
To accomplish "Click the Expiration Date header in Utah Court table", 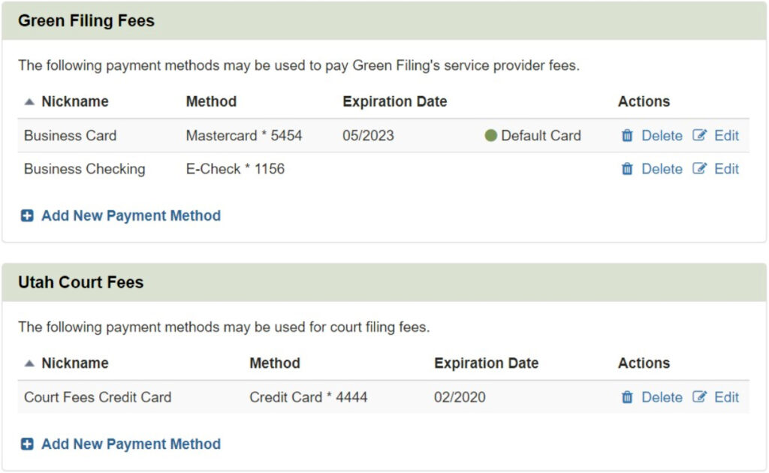I will (x=486, y=363).
